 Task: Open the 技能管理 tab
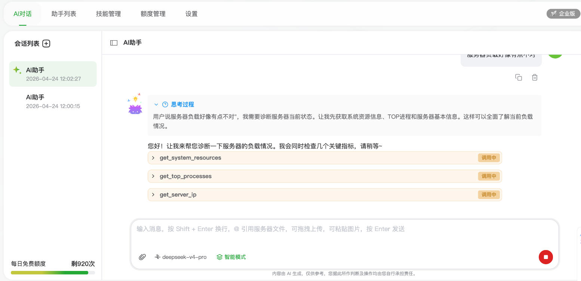click(108, 14)
